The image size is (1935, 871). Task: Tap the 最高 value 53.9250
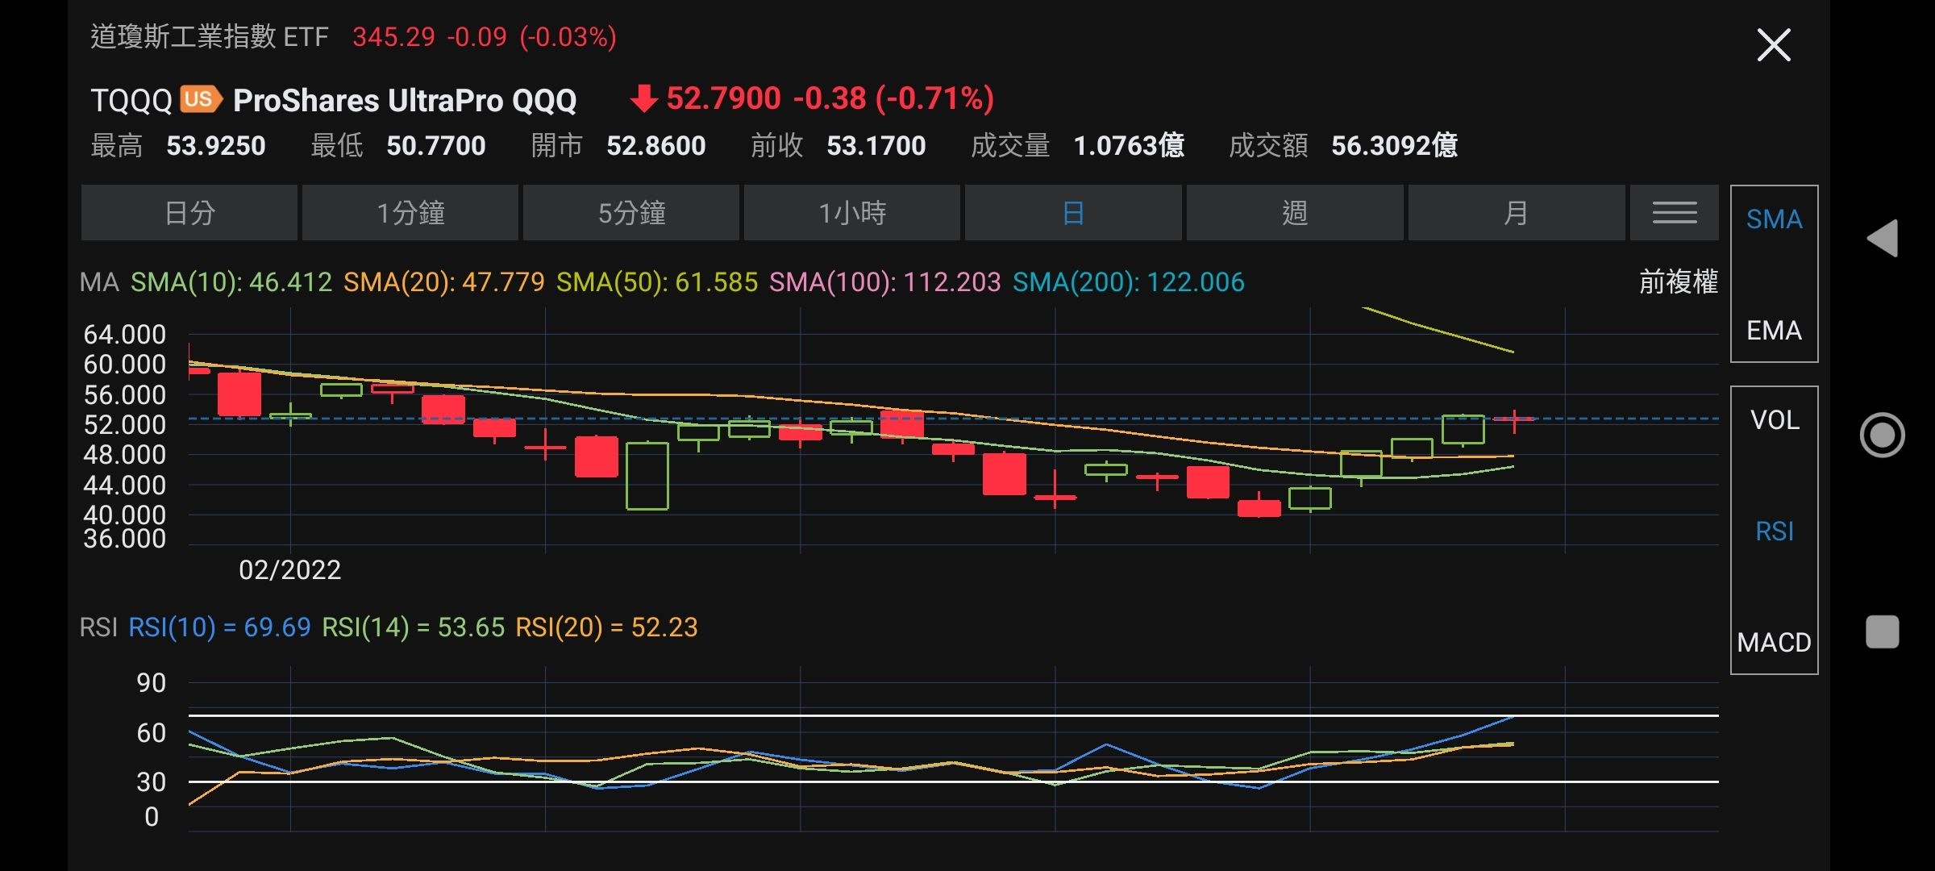[x=216, y=146]
